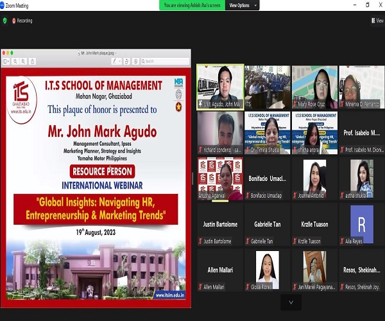Select shikha arora's video tile
Screen dimensions: 385x321
pyautogui.click(x=314, y=133)
